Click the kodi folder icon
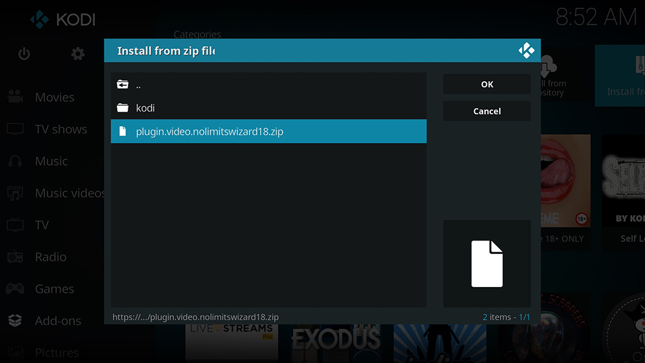 click(x=123, y=108)
